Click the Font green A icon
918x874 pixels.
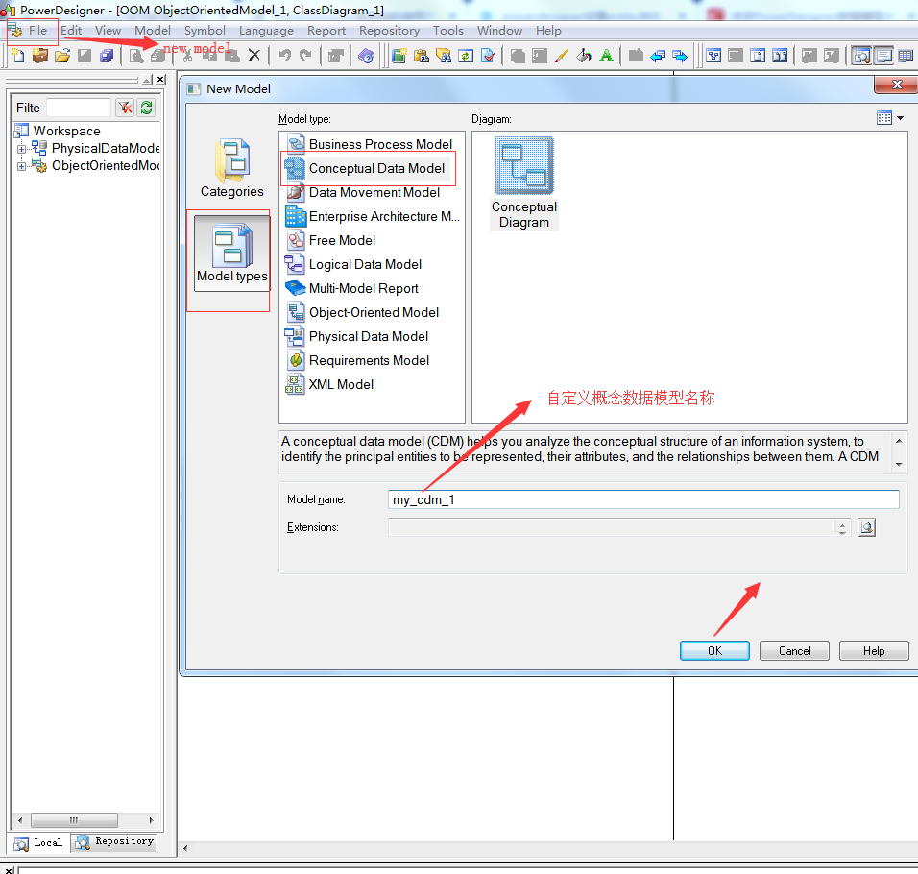(x=606, y=56)
